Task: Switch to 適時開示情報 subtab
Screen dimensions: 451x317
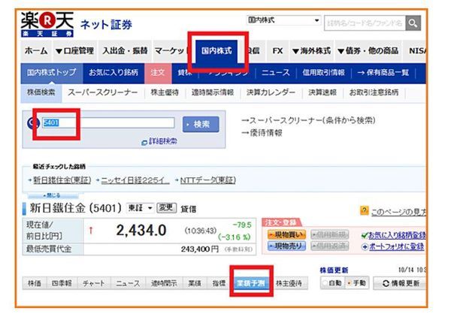Action: 213,92
